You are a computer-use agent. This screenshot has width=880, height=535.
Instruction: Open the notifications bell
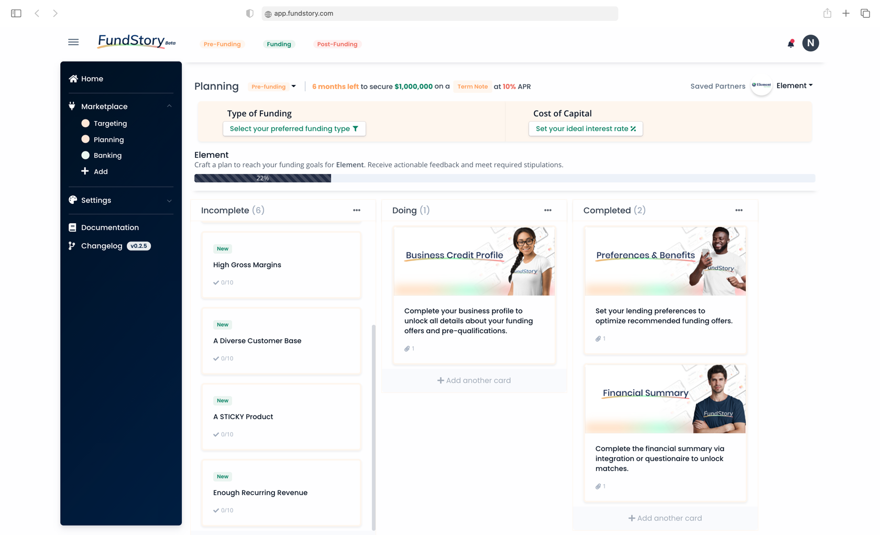[x=791, y=43]
